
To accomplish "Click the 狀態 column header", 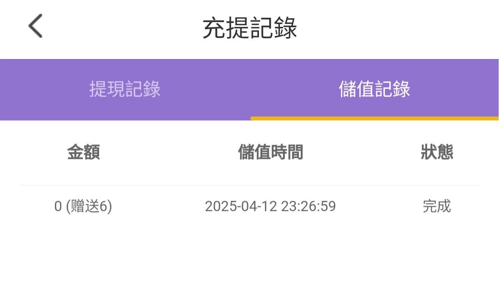I will coord(437,152).
